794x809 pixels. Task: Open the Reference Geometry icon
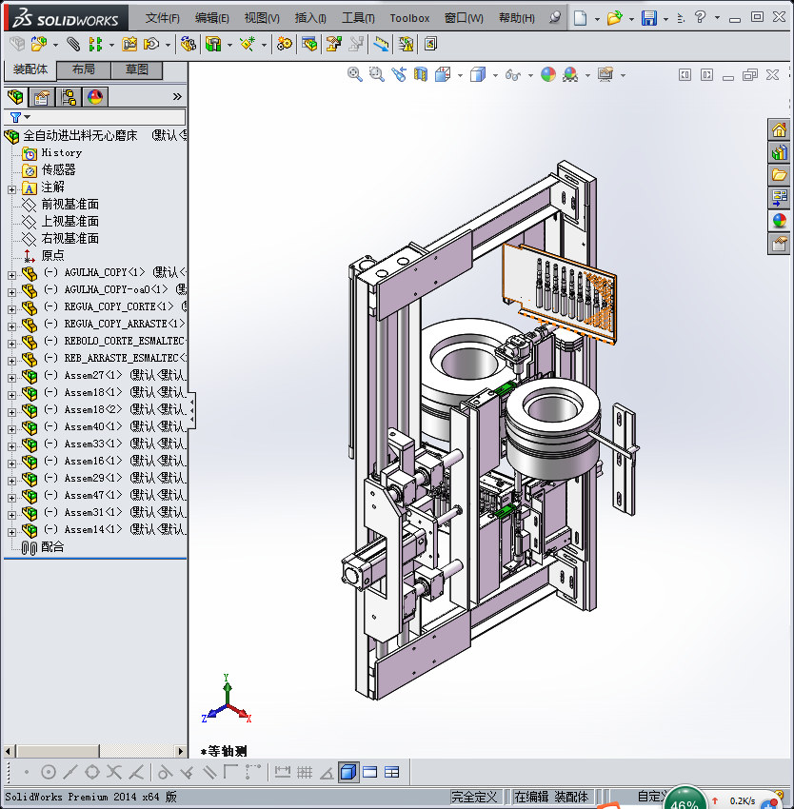(248, 45)
